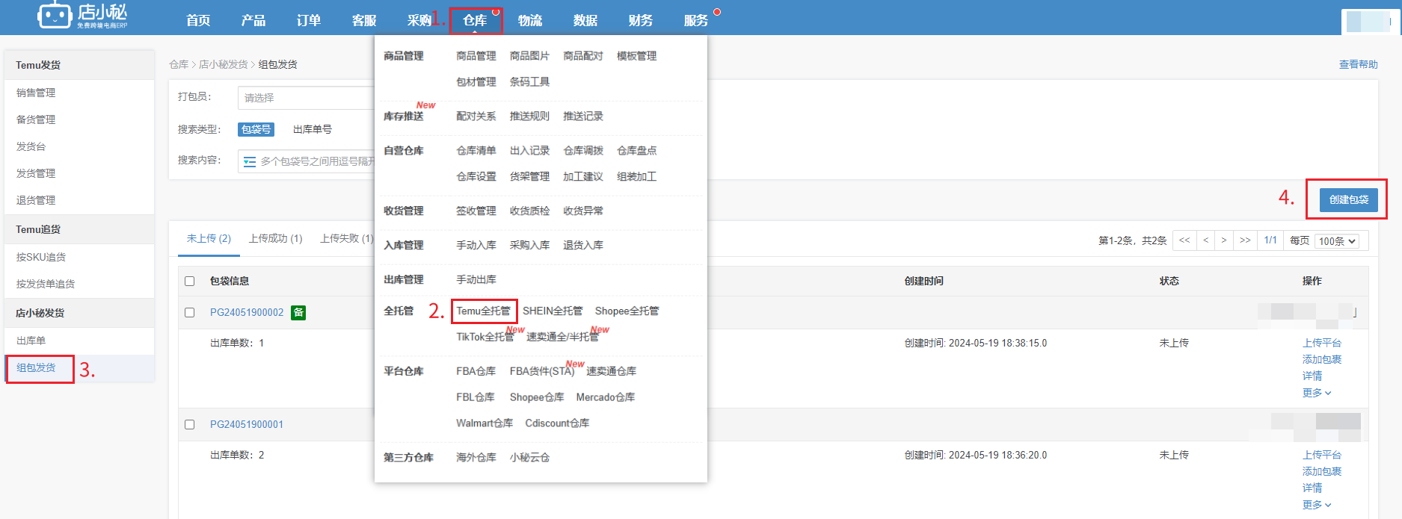The width and height of the screenshot is (1402, 519).
Task: Click the green 备 badge on PG24051900002
Action: click(298, 312)
